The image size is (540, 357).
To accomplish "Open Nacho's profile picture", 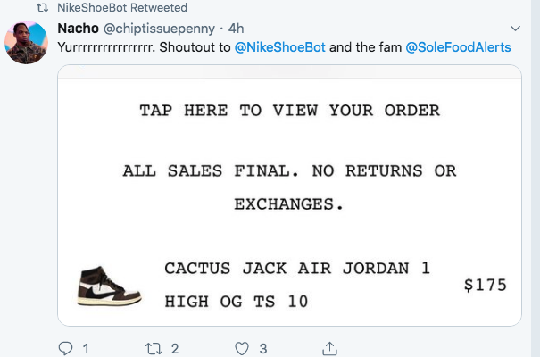I will pos(26,42).
